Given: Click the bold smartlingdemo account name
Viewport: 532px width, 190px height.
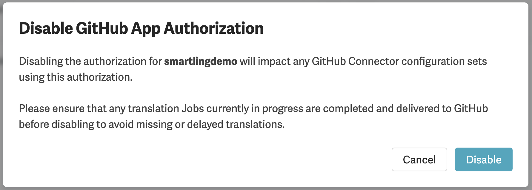Looking at the screenshot, I should pyautogui.click(x=201, y=61).
